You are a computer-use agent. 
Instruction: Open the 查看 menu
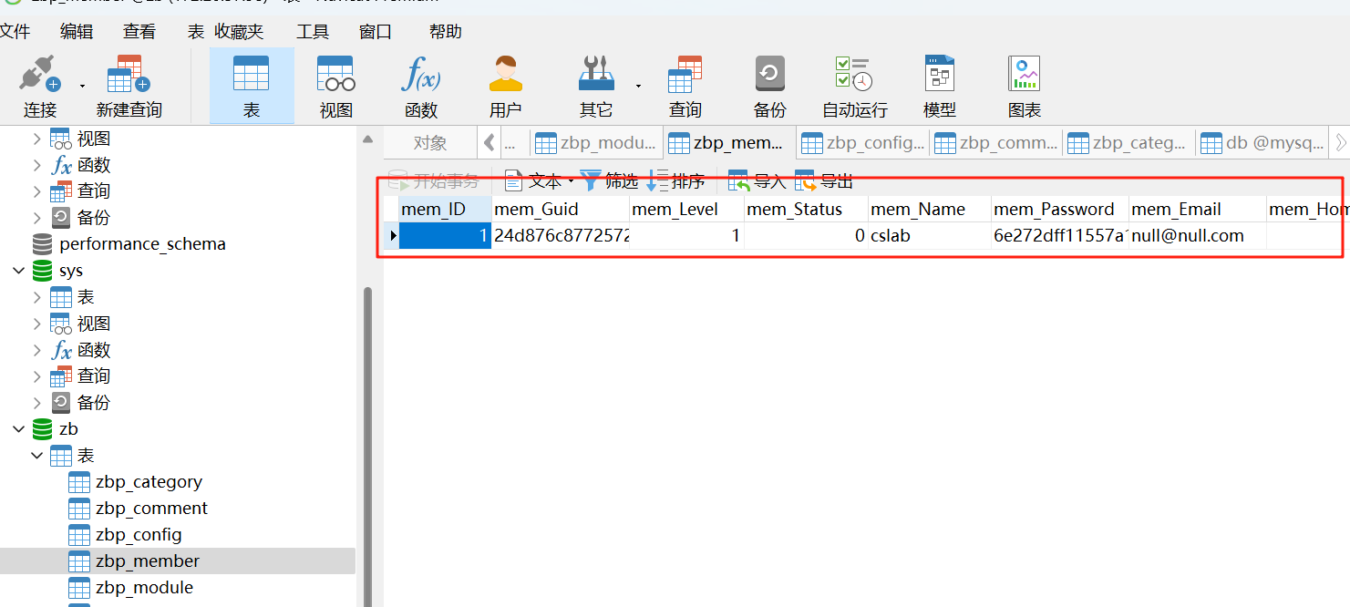[x=139, y=32]
